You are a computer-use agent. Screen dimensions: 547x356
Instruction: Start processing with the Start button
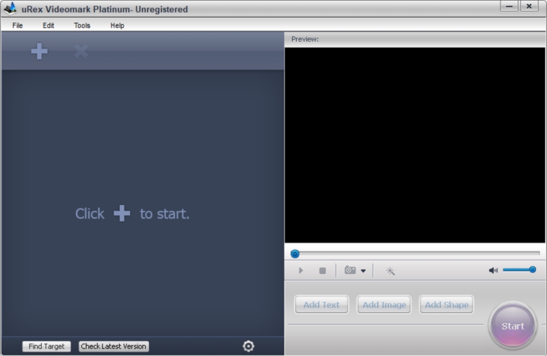tap(512, 326)
